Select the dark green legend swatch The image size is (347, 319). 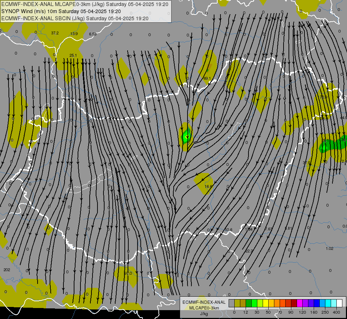tap(248, 303)
